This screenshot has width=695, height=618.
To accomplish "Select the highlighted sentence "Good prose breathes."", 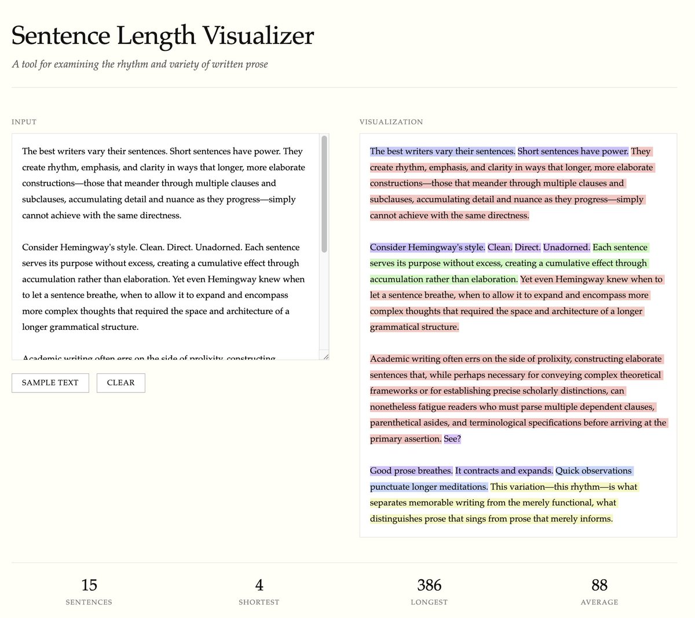I will (411, 471).
